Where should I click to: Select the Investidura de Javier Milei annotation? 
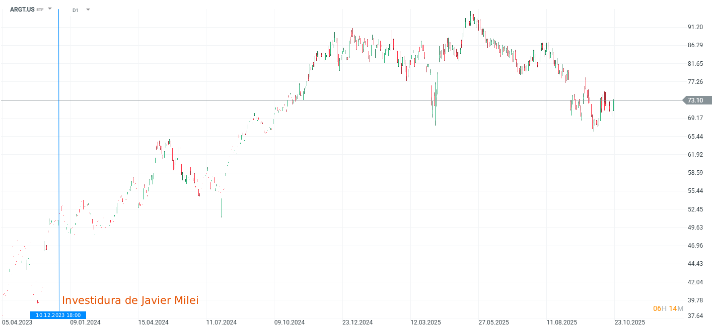(131, 299)
